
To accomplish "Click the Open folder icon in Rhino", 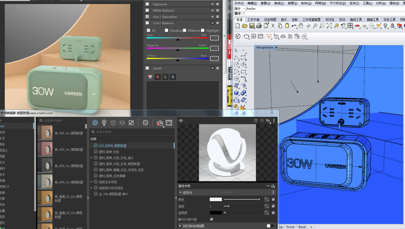I will (245, 26).
